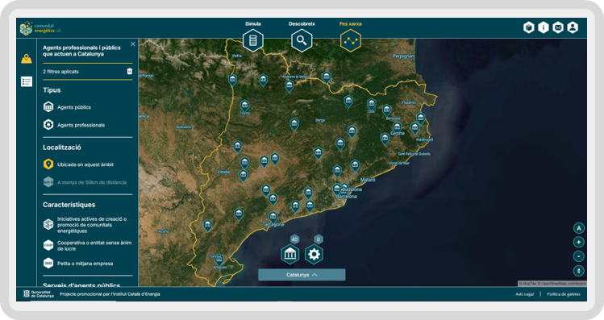
Task: Click the map marker at Andorra la Vella
Action: pos(290,86)
